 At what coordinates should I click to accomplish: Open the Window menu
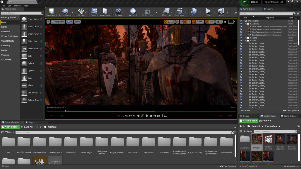(x=17, y=6)
